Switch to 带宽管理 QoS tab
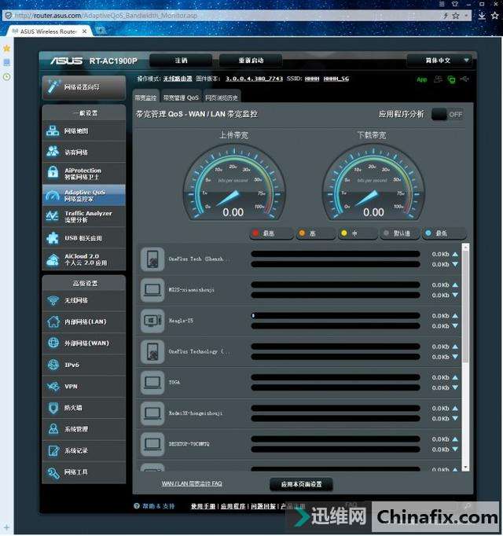The image size is (503, 536). pyautogui.click(x=181, y=97)
